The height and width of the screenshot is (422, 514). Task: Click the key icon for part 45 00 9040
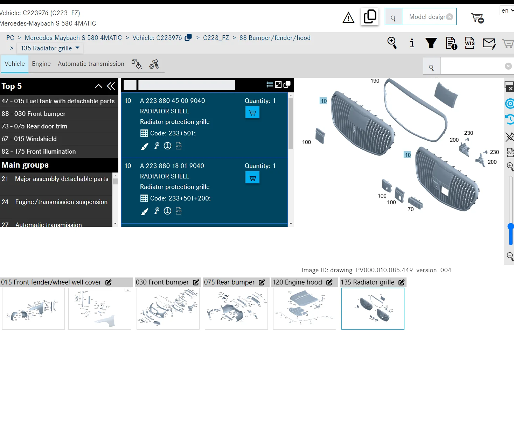tap(157, 146)
